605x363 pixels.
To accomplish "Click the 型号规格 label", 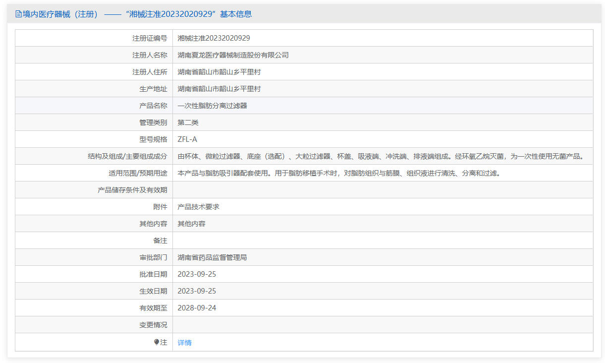I will click(153, 139).
